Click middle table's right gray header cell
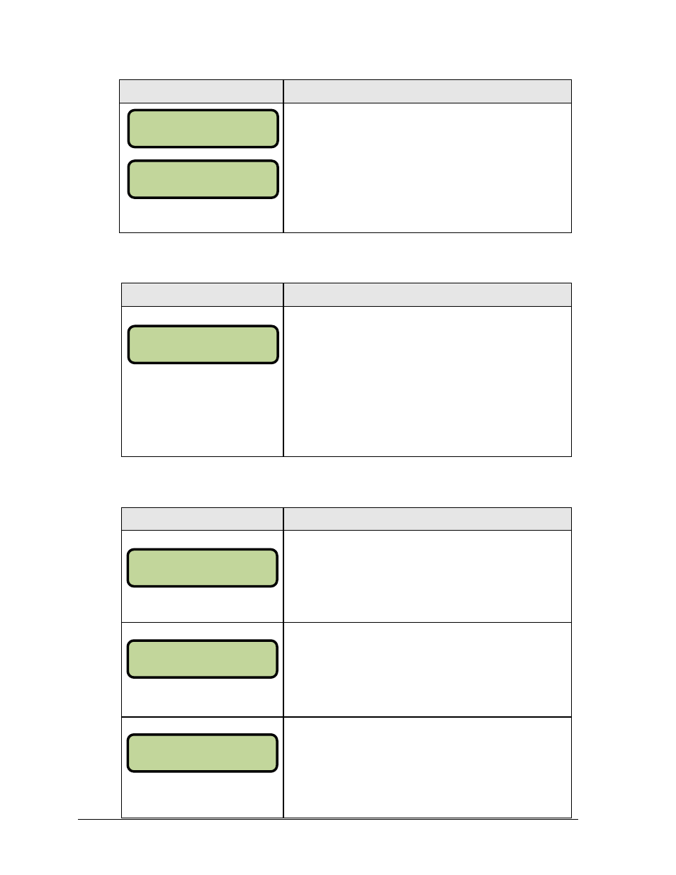Screen dimensions: 676x875 [427, 295]
